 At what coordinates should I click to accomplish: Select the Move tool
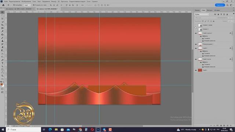pos(3,12)
